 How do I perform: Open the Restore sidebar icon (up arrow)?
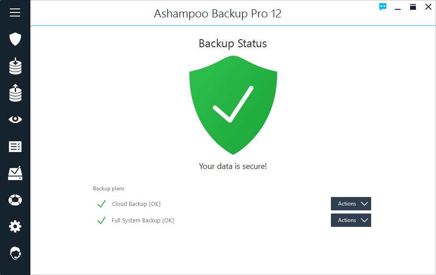click(15, 93)
